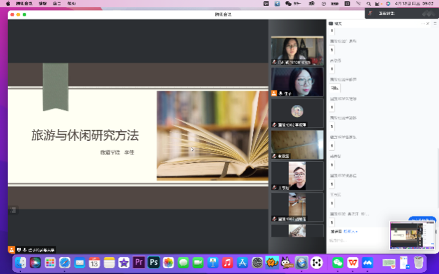Open the App Store dock icon

[242, 263]
